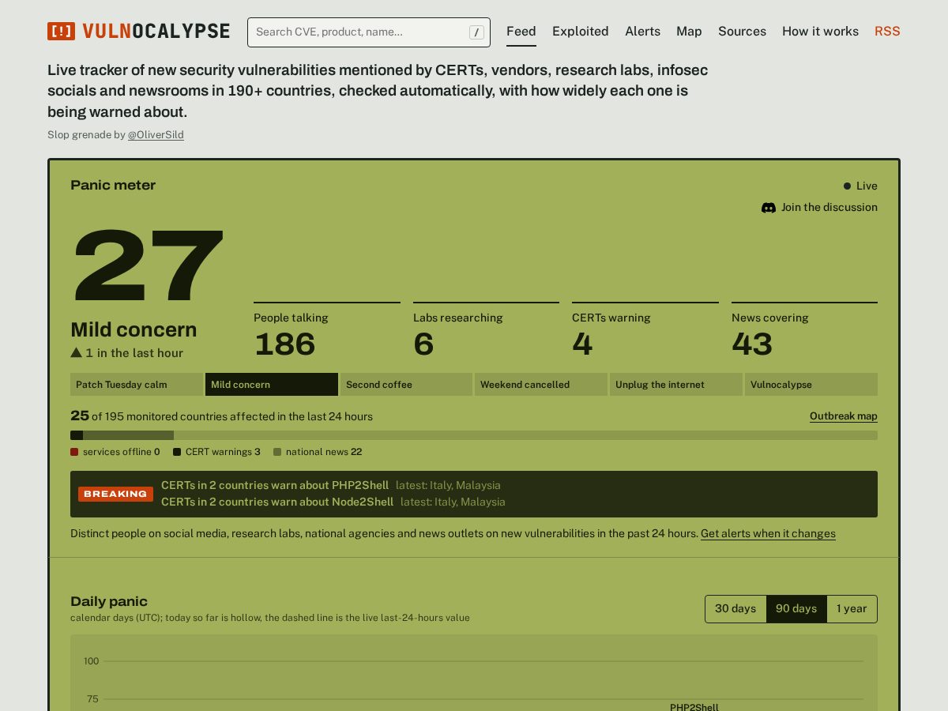Click headline CERTs warn about PHP2Shell

(275, 485)
